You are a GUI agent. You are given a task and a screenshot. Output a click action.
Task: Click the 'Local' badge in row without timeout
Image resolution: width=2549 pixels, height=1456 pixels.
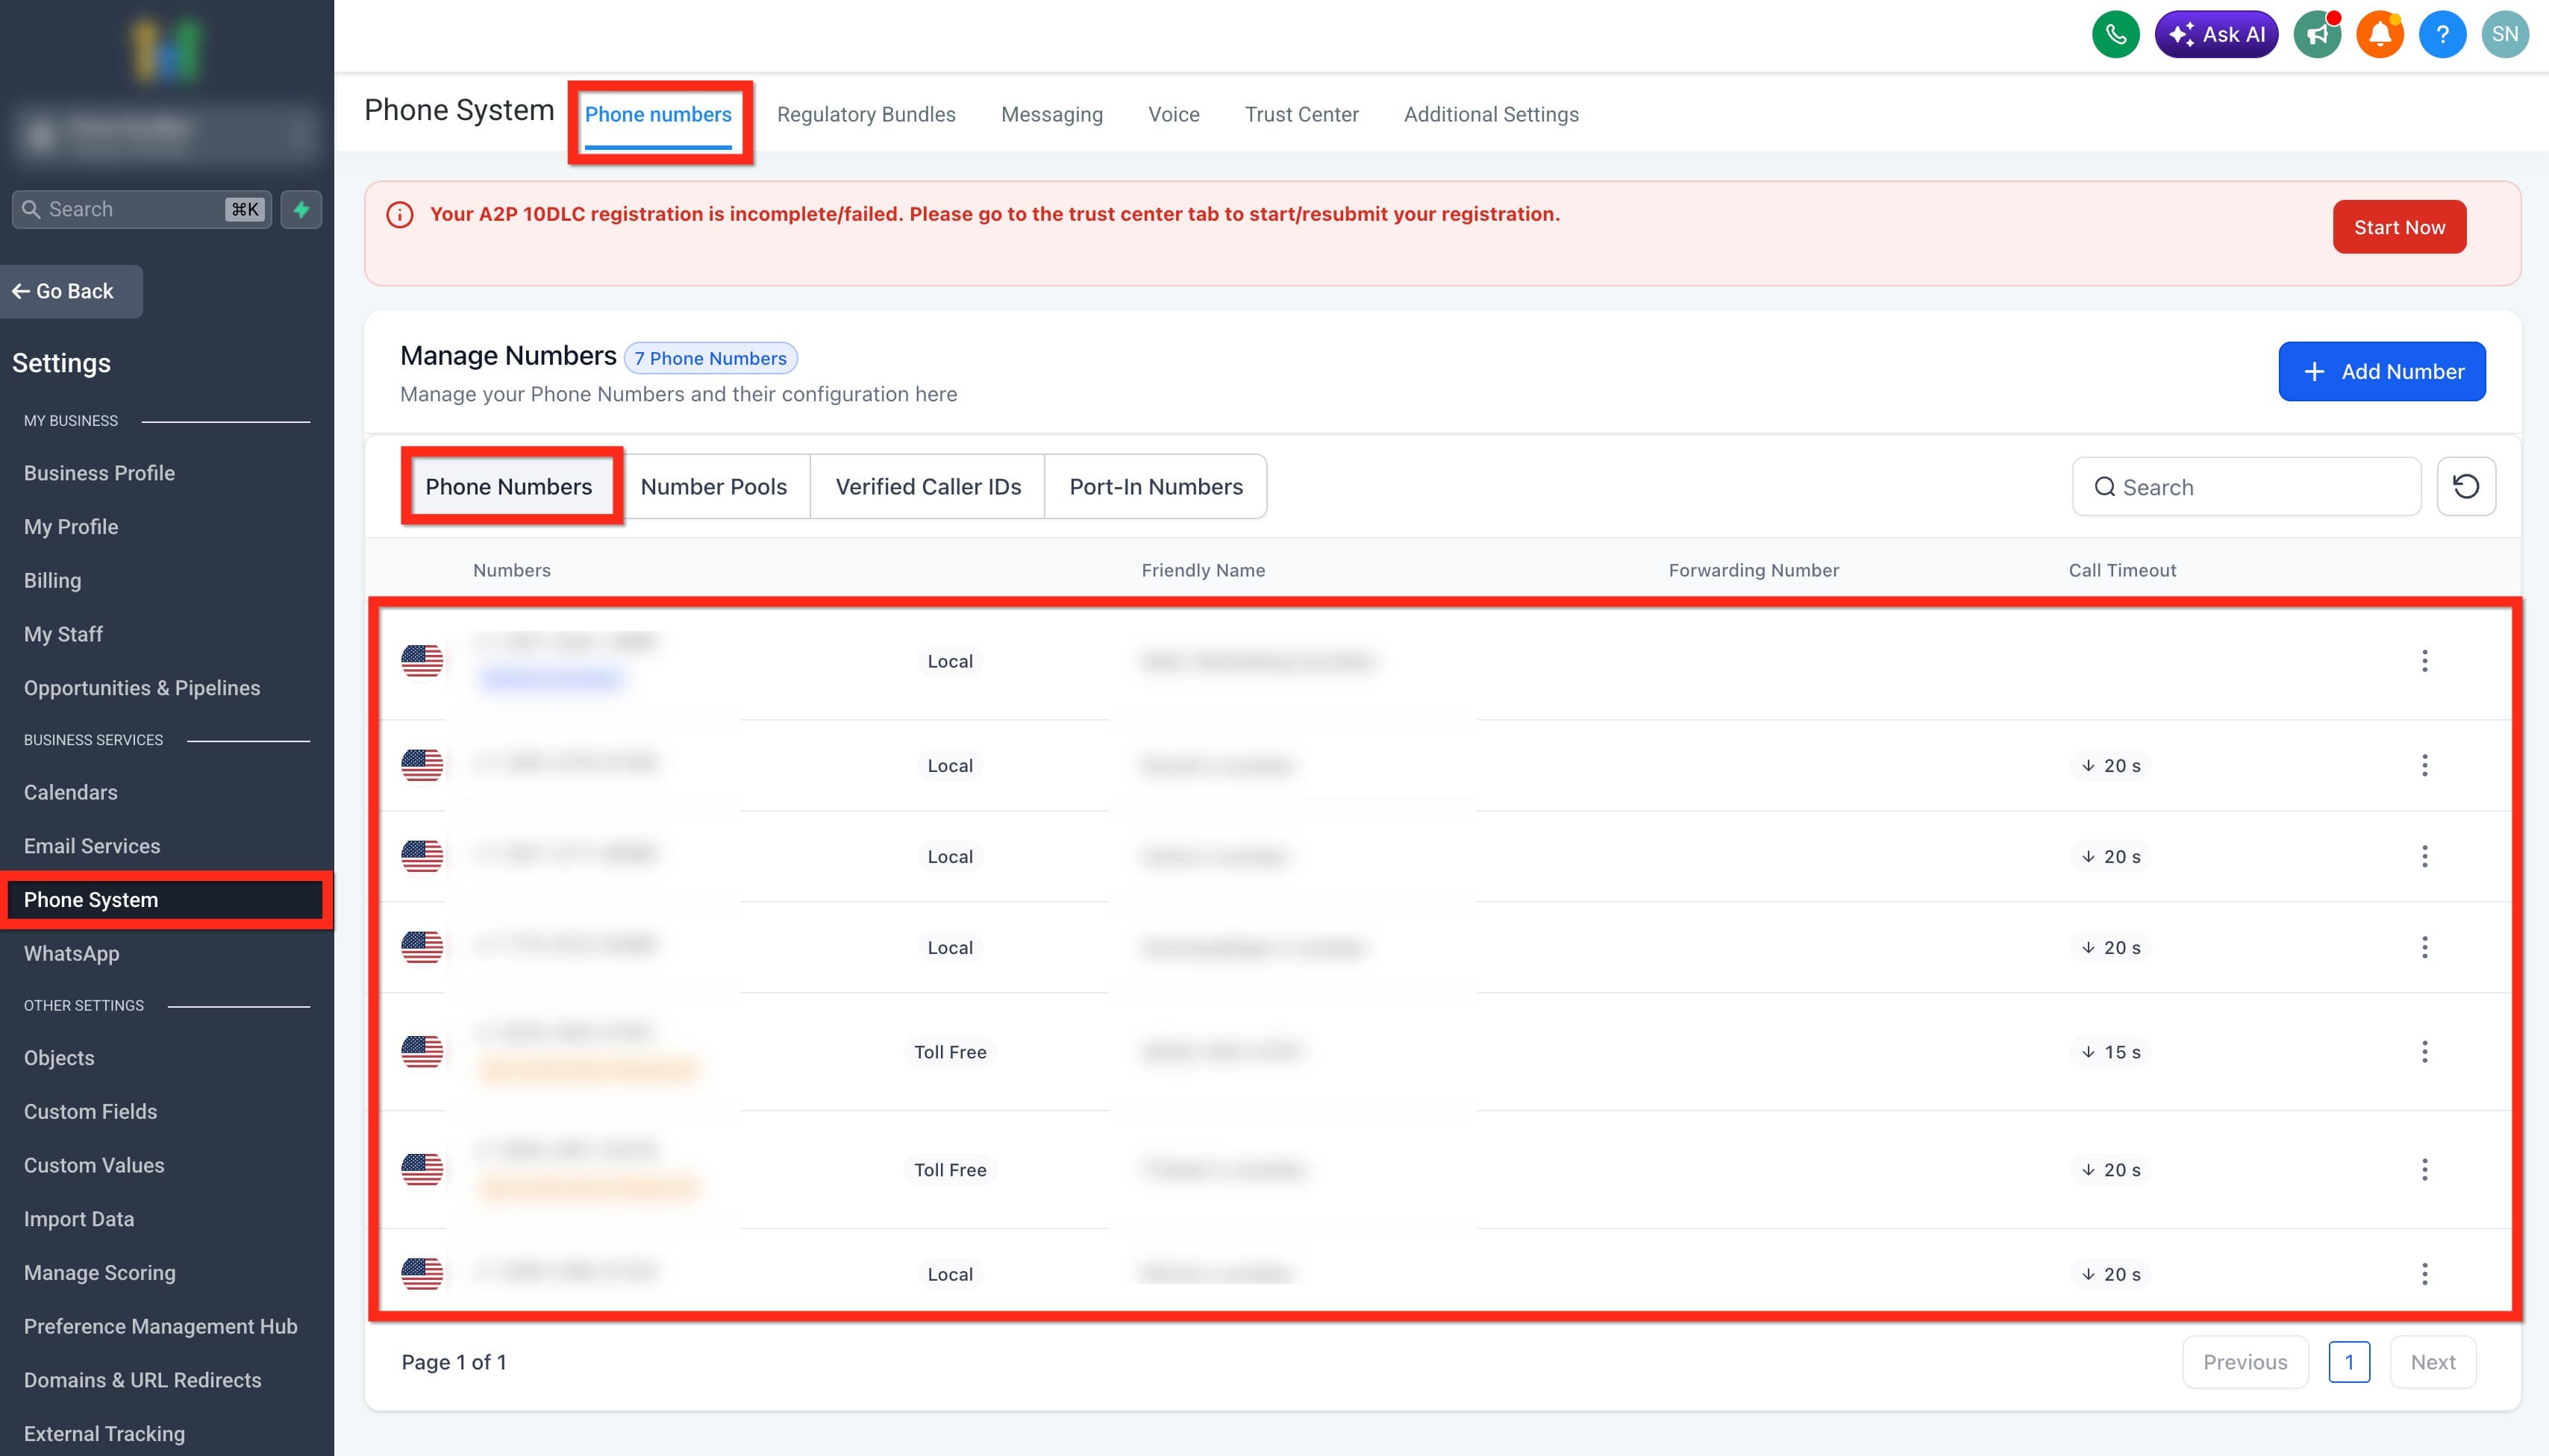(949, 661)
